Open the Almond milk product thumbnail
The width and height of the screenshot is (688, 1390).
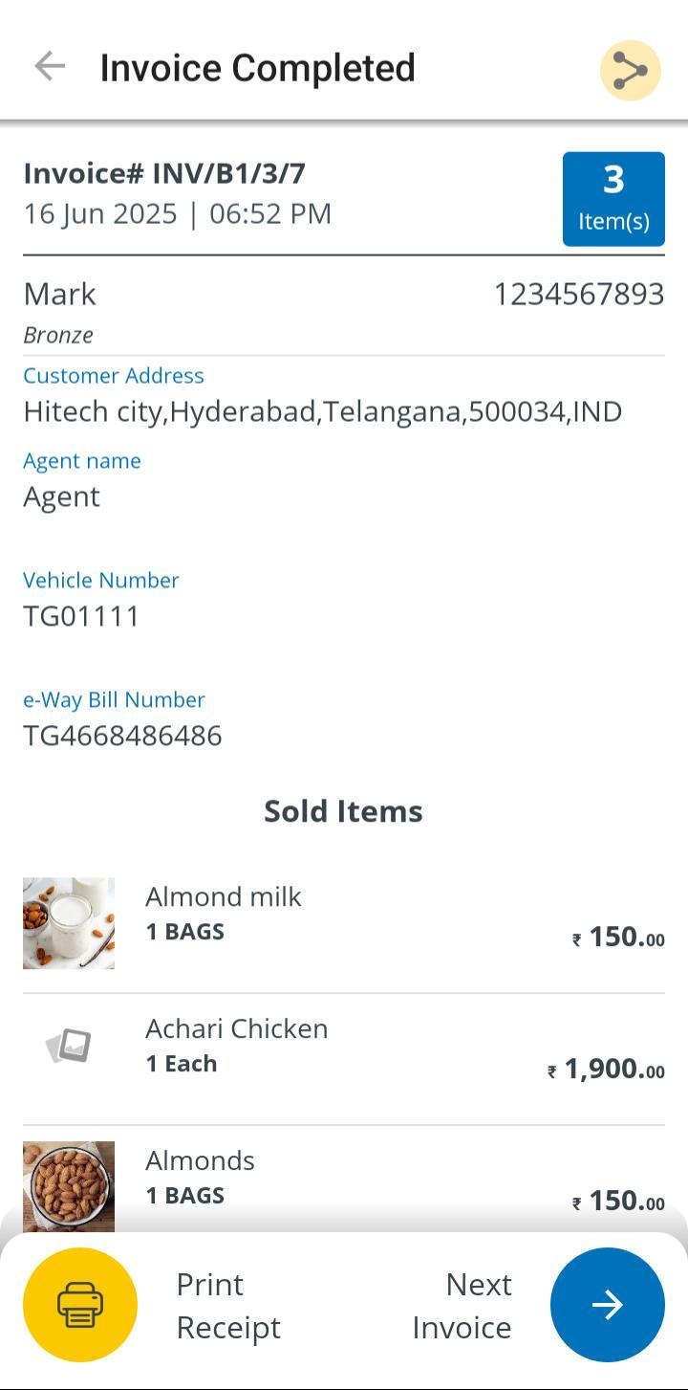coord(69,923)
